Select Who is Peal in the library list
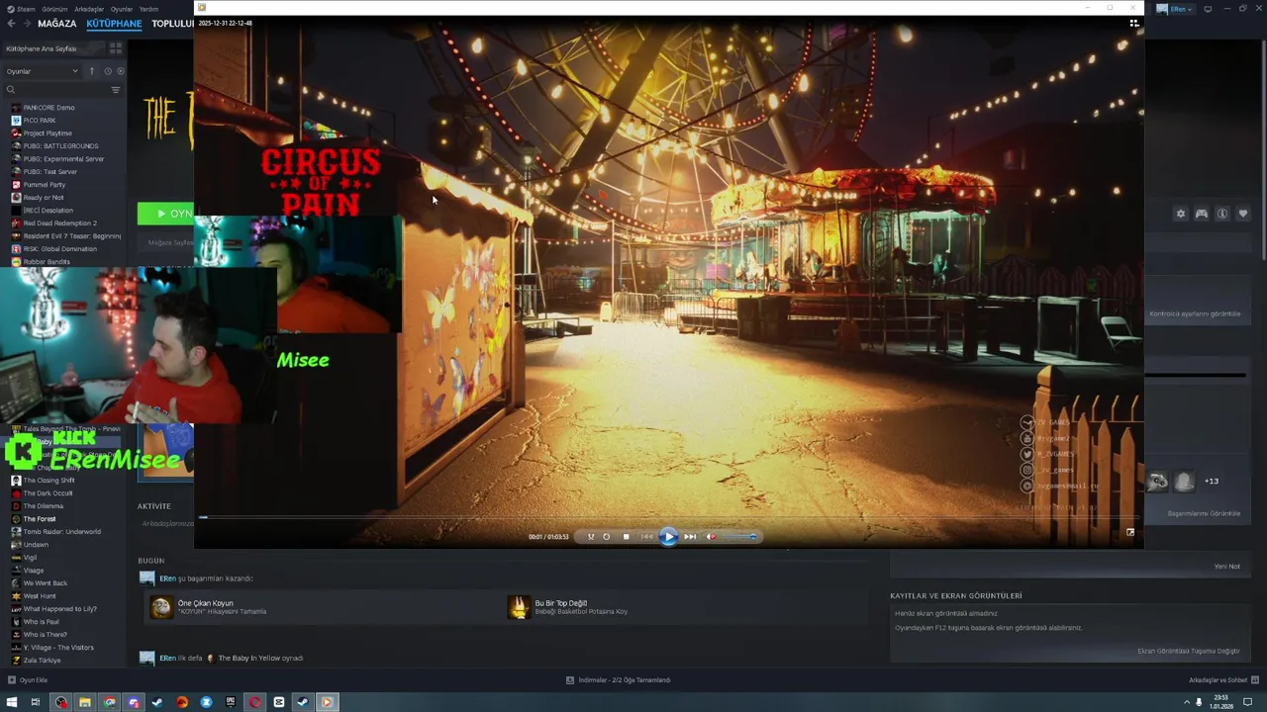1267x712 pixels. tap(41, 621)
